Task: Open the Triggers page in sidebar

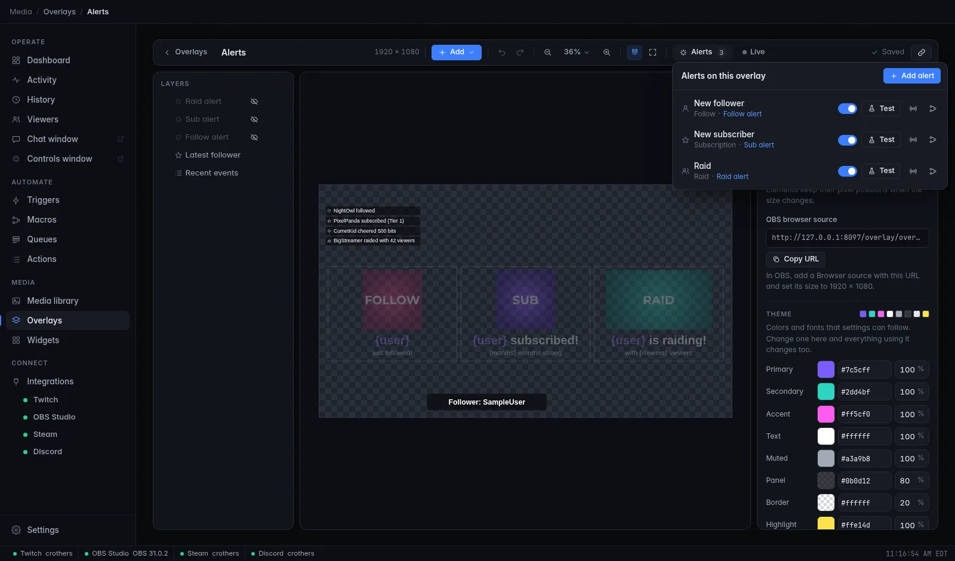Action: click(x=67, y=200)
